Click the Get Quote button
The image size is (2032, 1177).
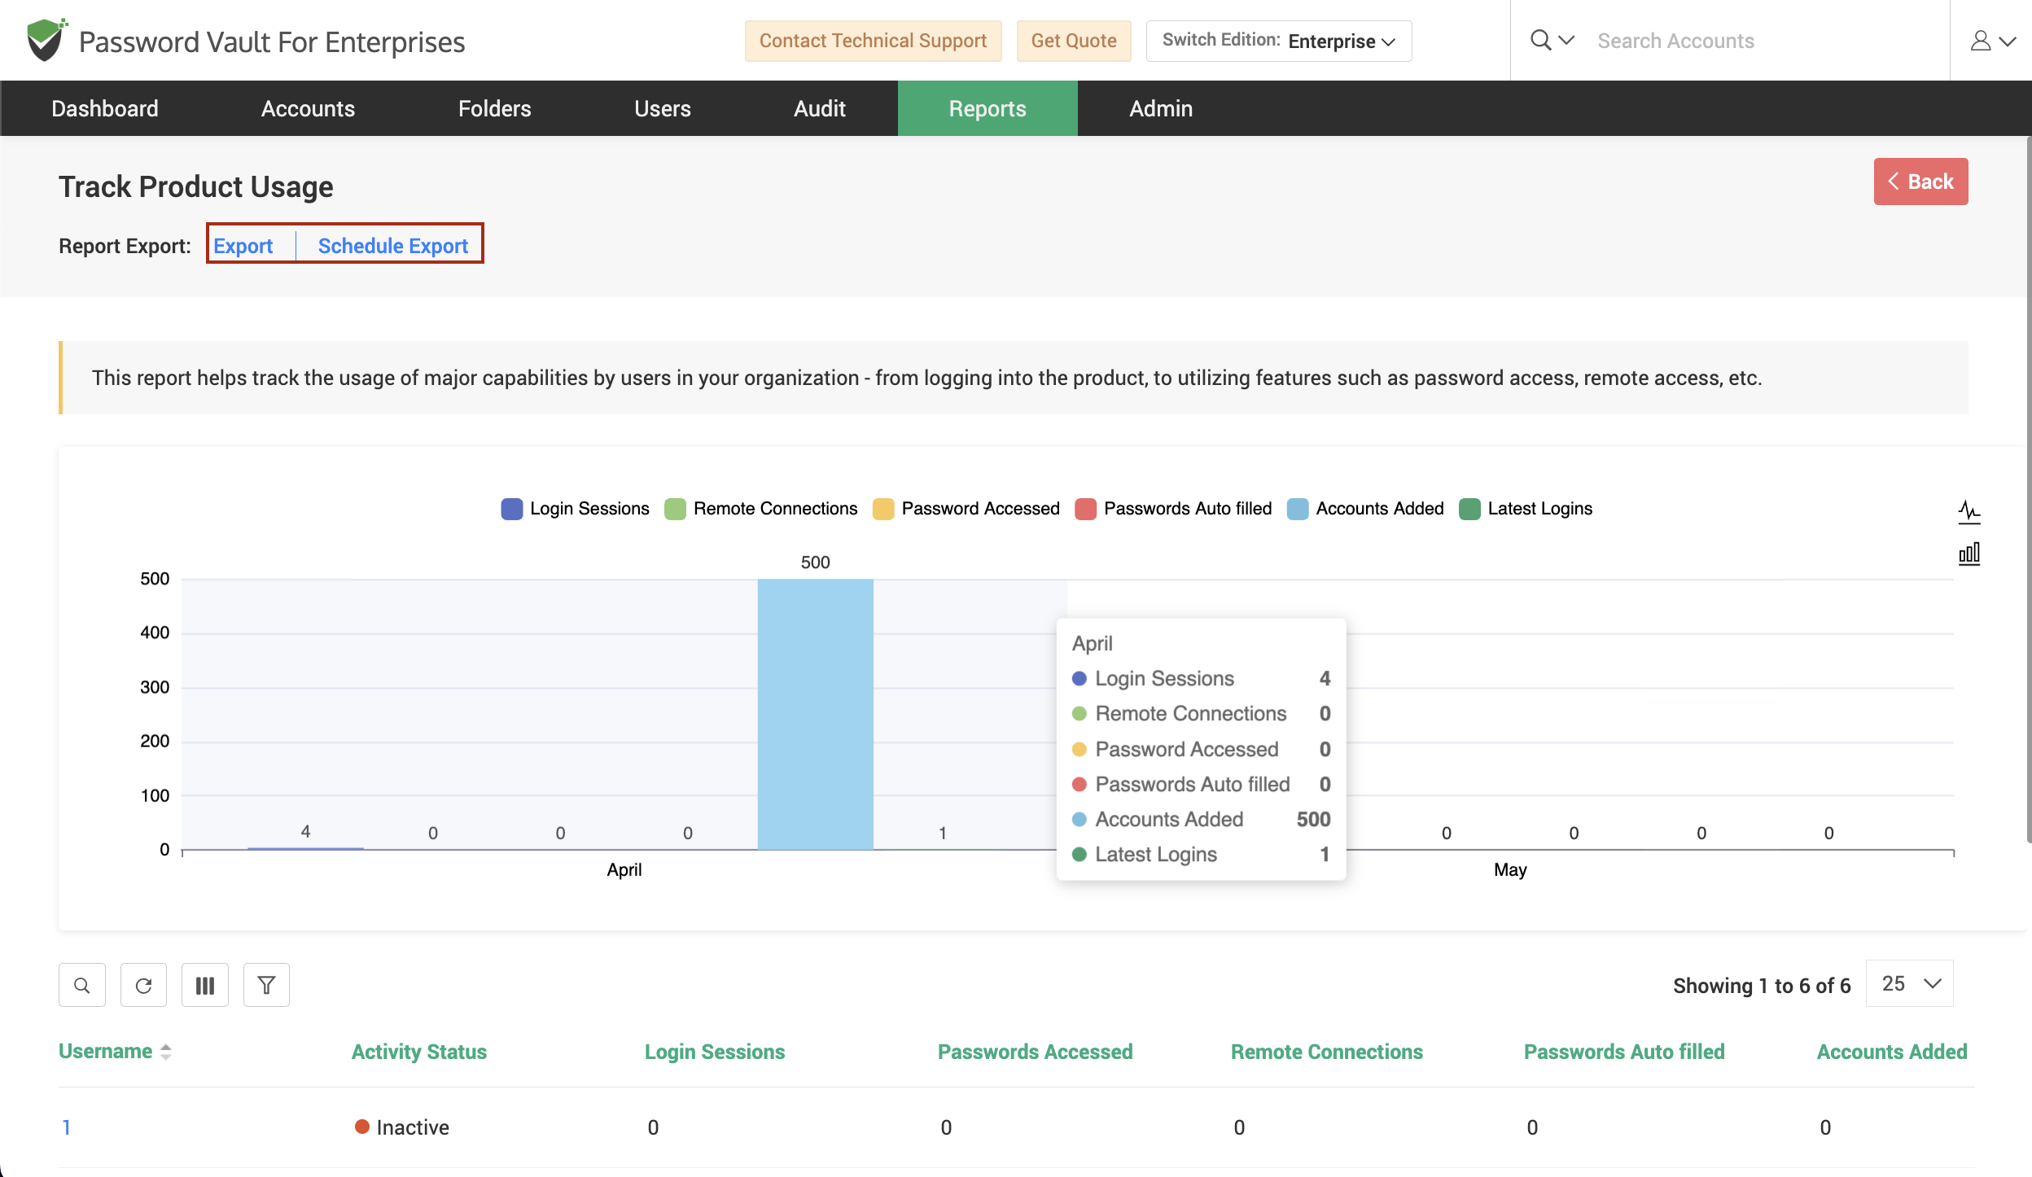point(1073,41)
